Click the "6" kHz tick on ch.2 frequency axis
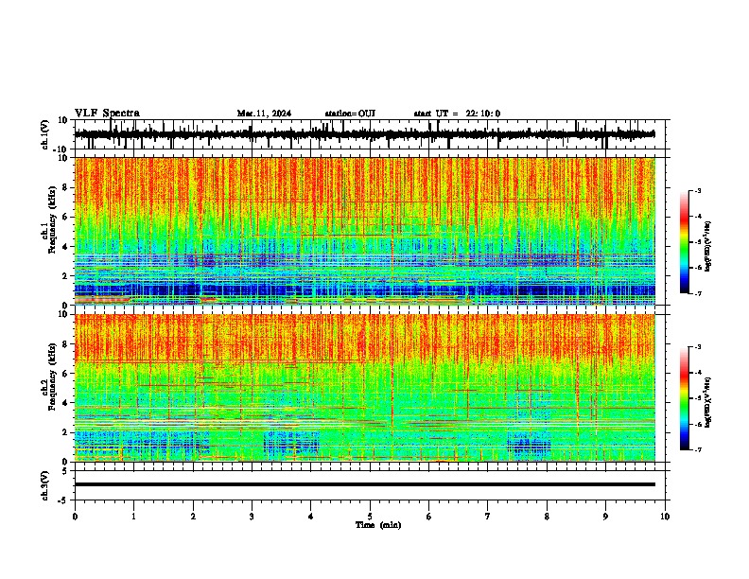The image size is (749, 579). click(66, 374)
